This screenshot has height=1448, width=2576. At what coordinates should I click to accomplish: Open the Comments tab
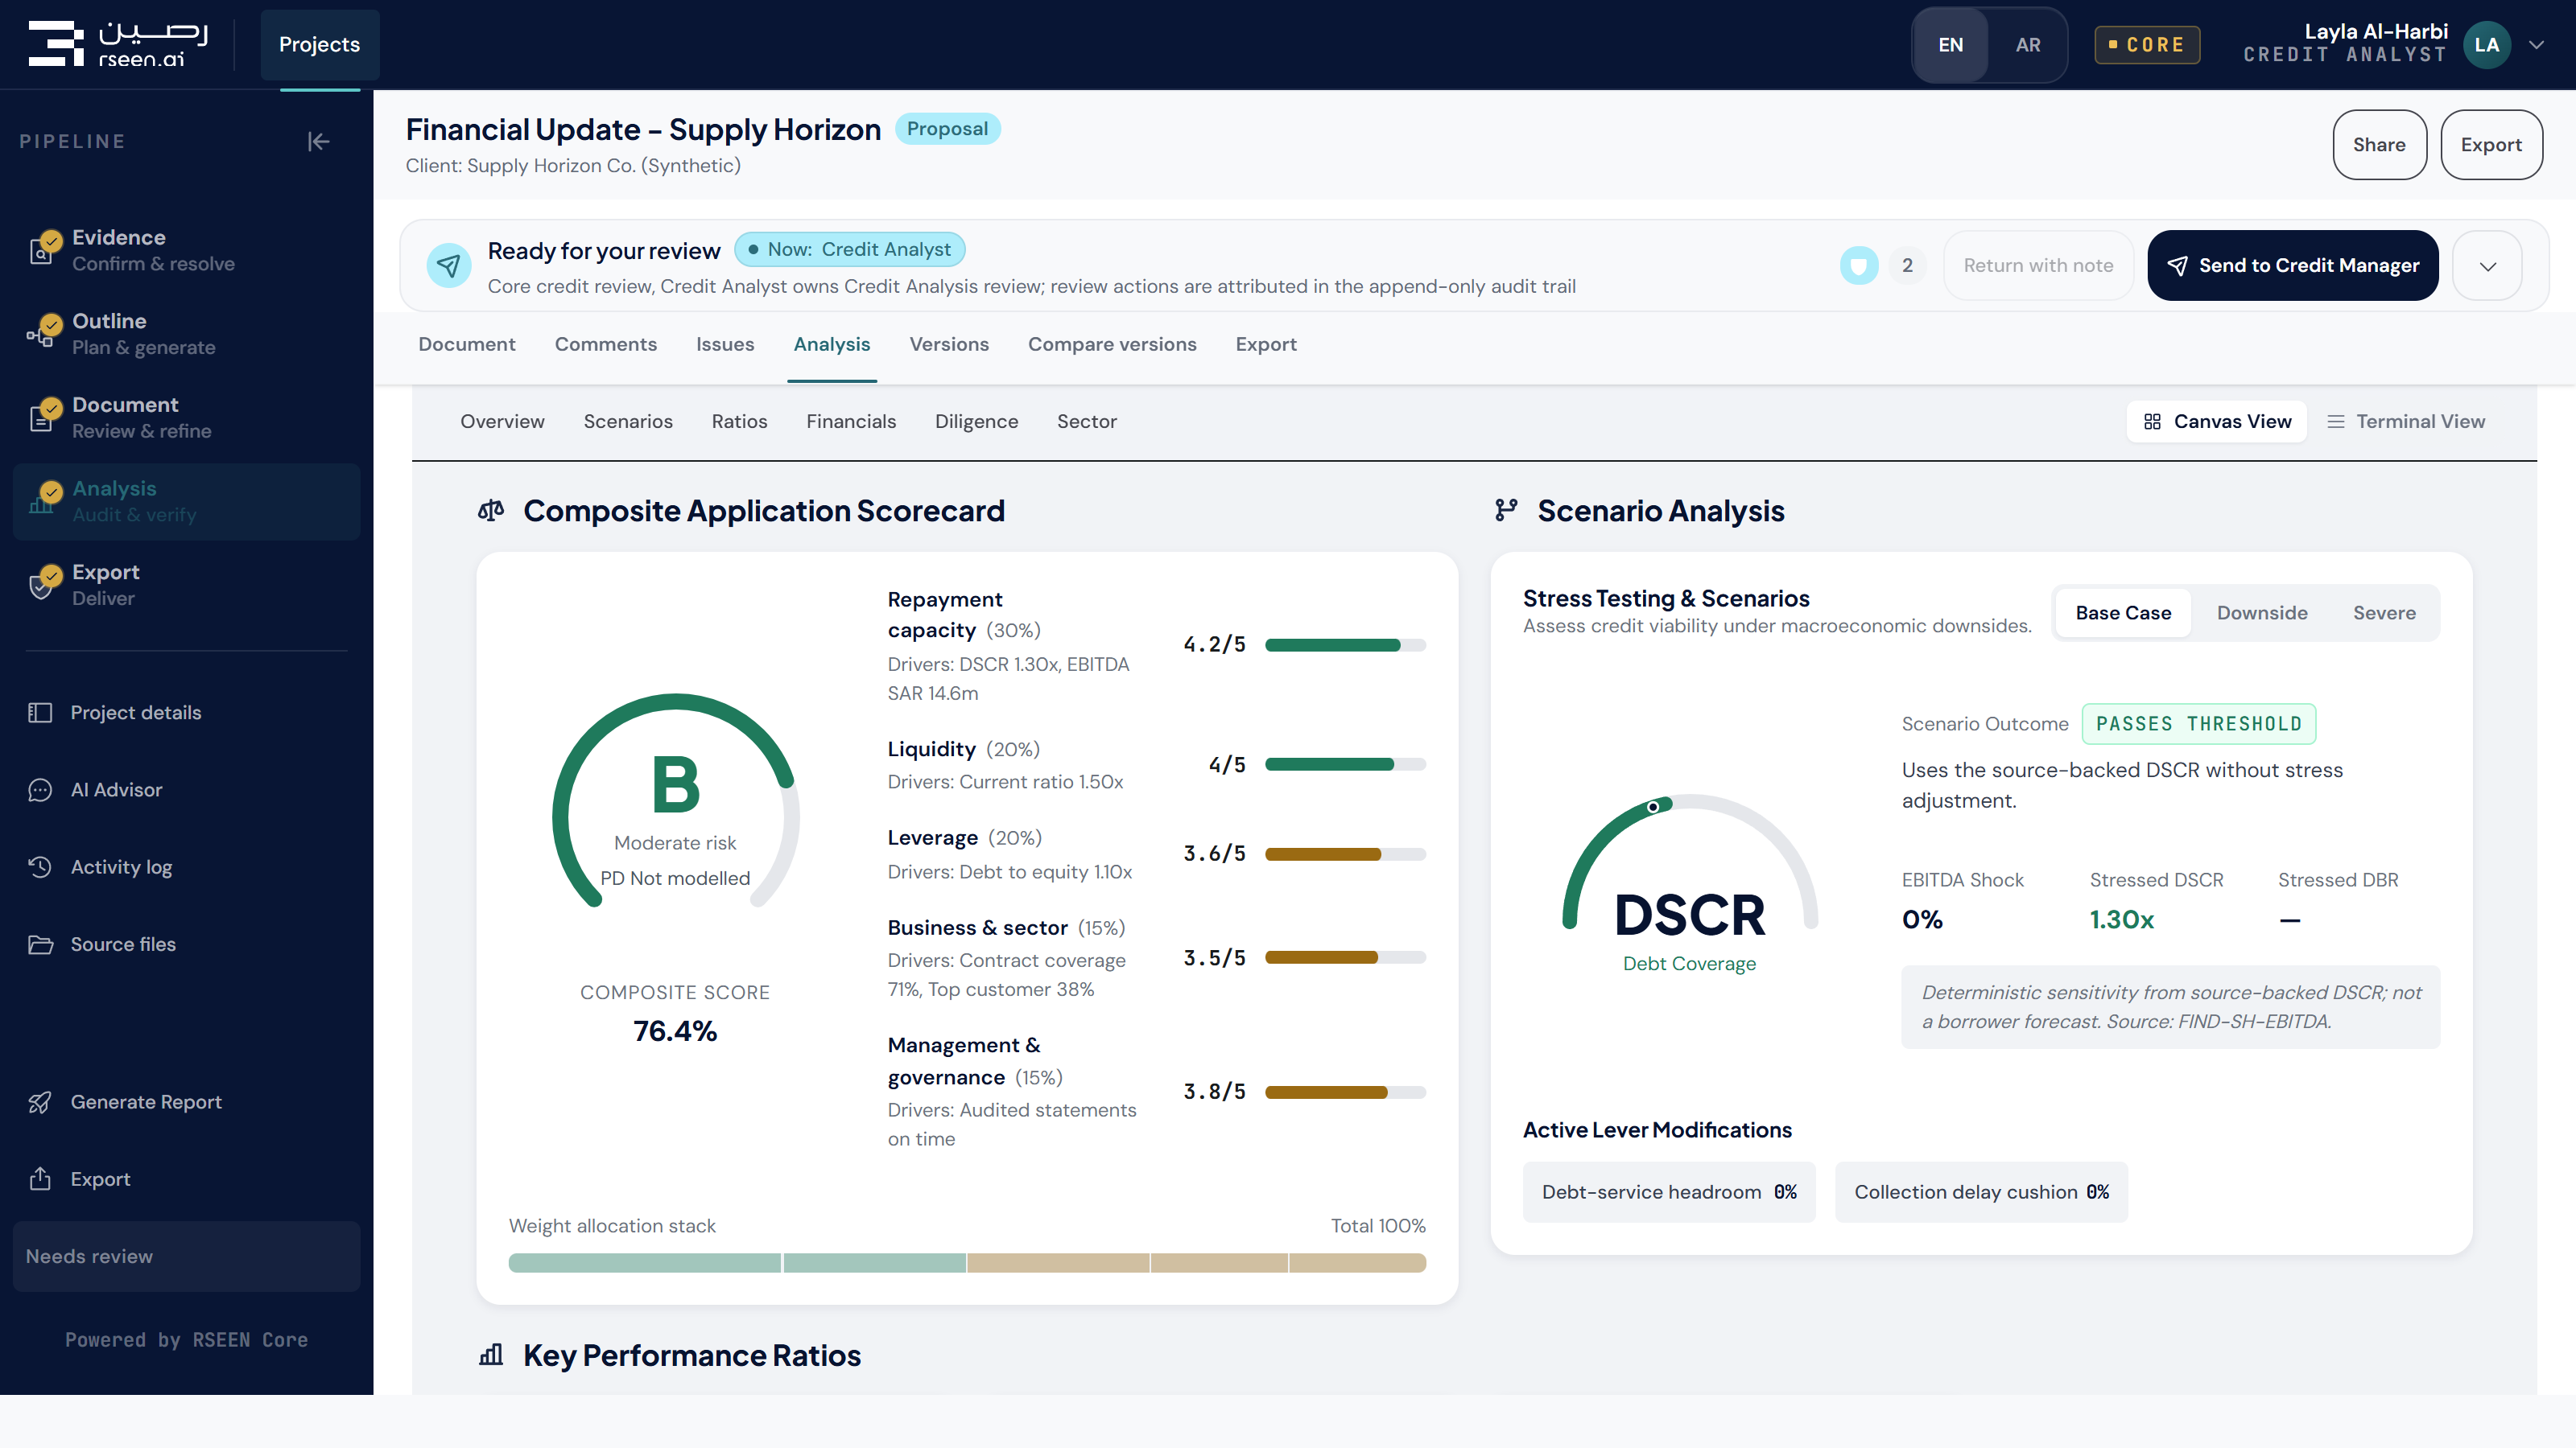tap(606, 343)
